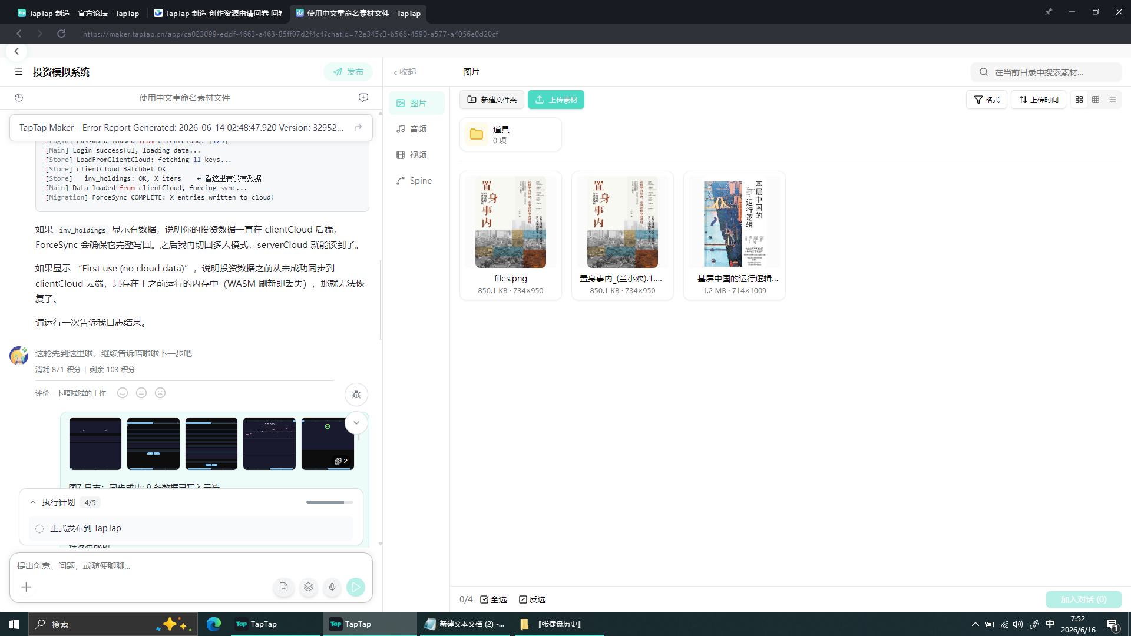This screenshot has width=1131, height=636.
Task: Start a new chat bubble icon
Action: [x=363, y=98]
